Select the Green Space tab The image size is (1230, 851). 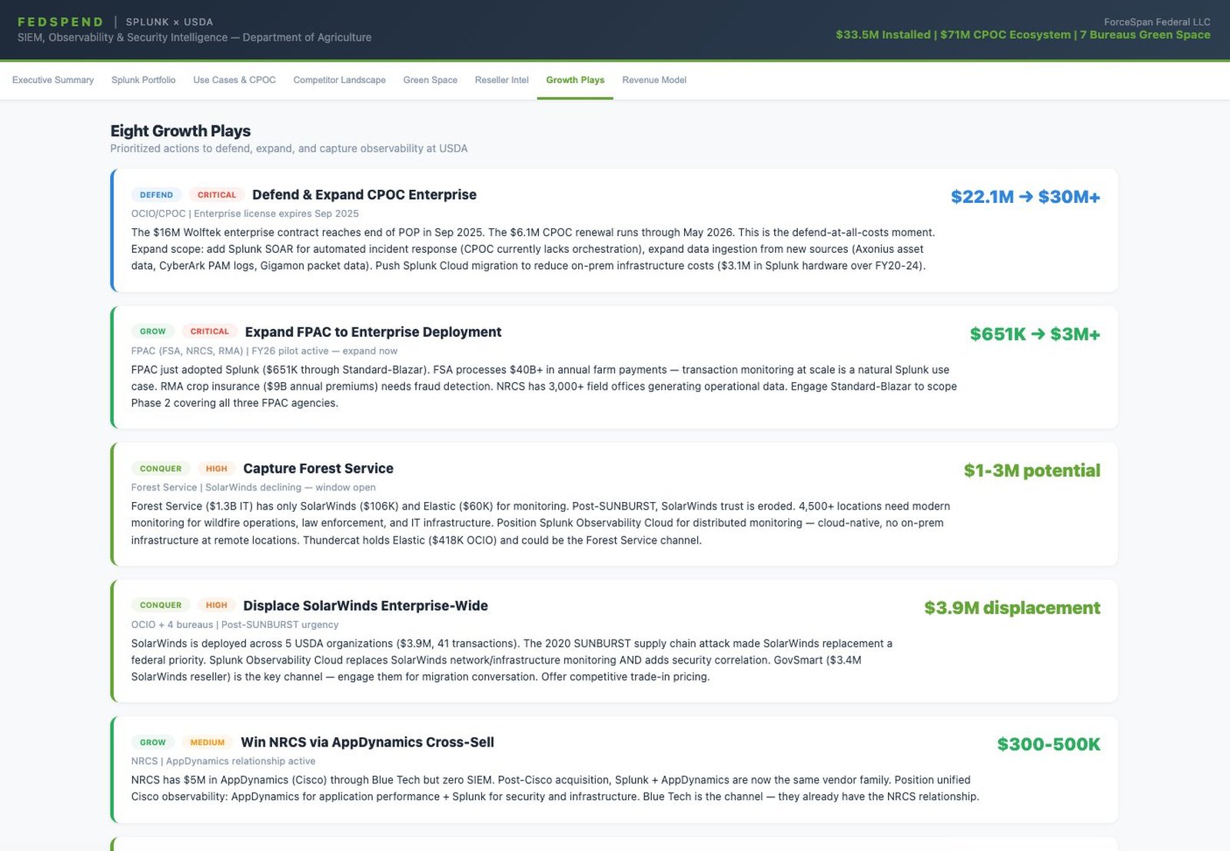tap(430, 80)
